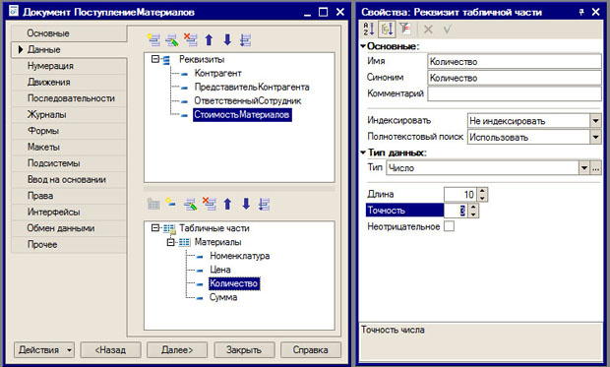Click delete icon above Табличные части tree
Screen dimensions: 610x367
[x=209, y=204]
